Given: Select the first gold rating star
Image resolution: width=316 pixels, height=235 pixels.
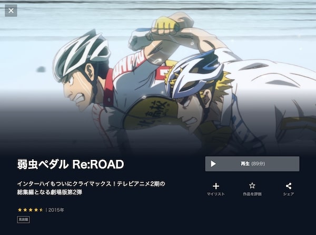Looking at the screenshot, I should pos(20,210).
